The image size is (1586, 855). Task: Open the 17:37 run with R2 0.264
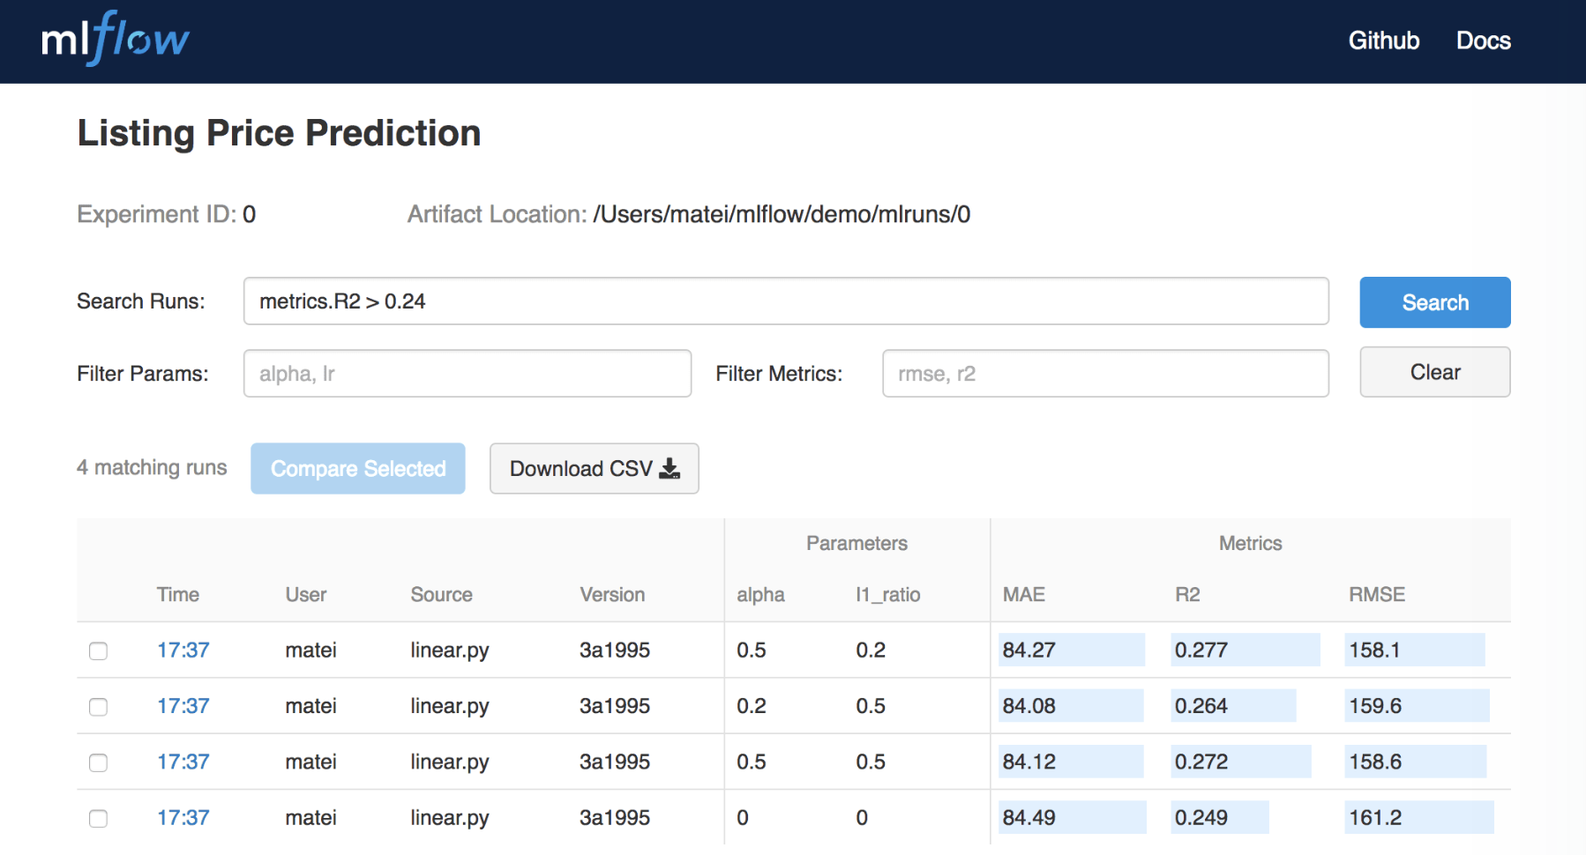183,706
